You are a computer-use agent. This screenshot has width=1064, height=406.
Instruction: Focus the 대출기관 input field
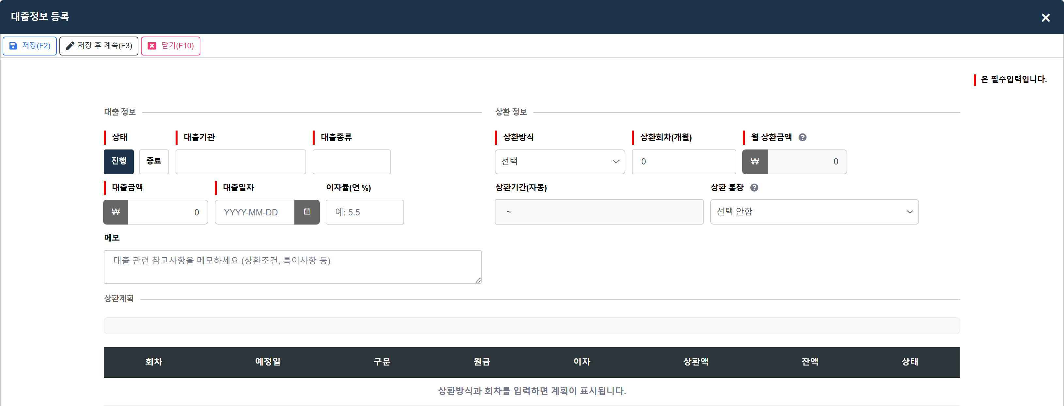(x=241, y=162)
